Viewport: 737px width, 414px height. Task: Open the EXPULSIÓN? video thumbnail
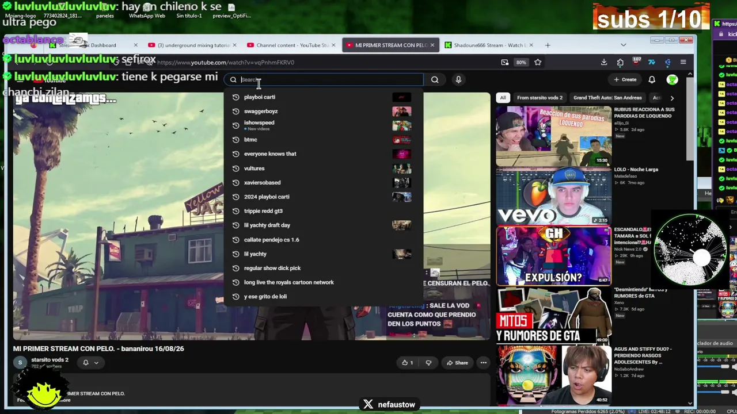pos(553,255)
